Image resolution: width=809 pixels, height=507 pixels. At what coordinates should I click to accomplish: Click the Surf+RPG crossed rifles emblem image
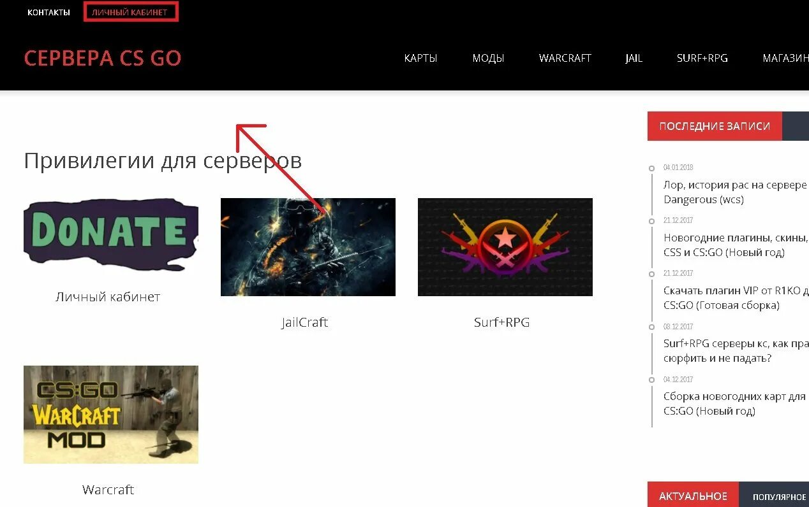(505, 247)
